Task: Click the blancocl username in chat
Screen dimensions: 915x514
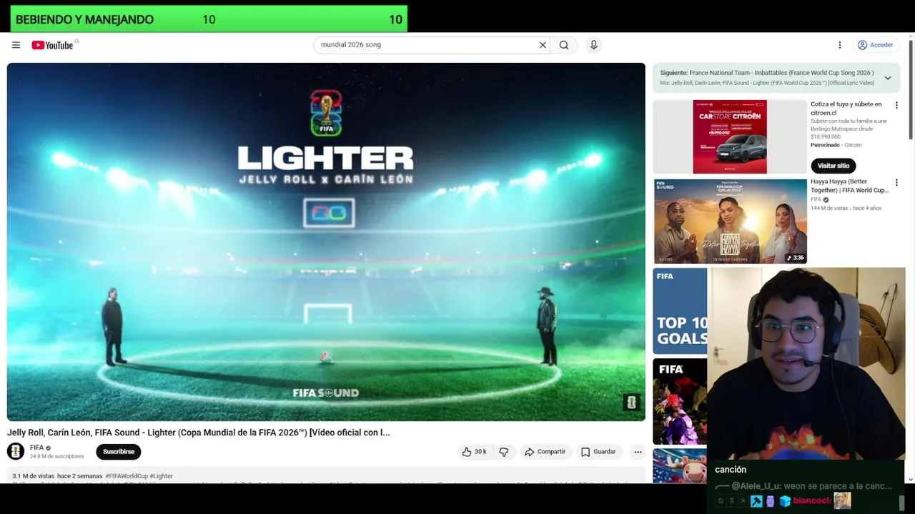Action: pyautogui.click(x=811, y=501)
